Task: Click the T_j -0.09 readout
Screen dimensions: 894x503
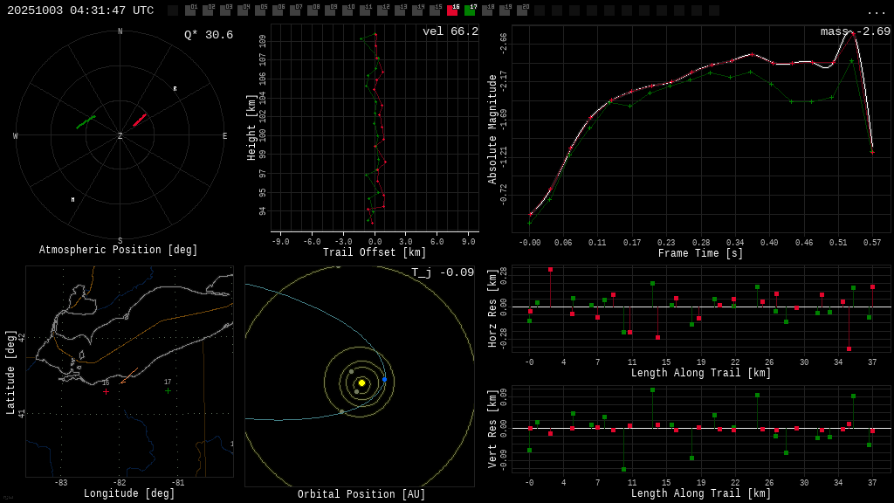Action: click(x=443, y=272)
